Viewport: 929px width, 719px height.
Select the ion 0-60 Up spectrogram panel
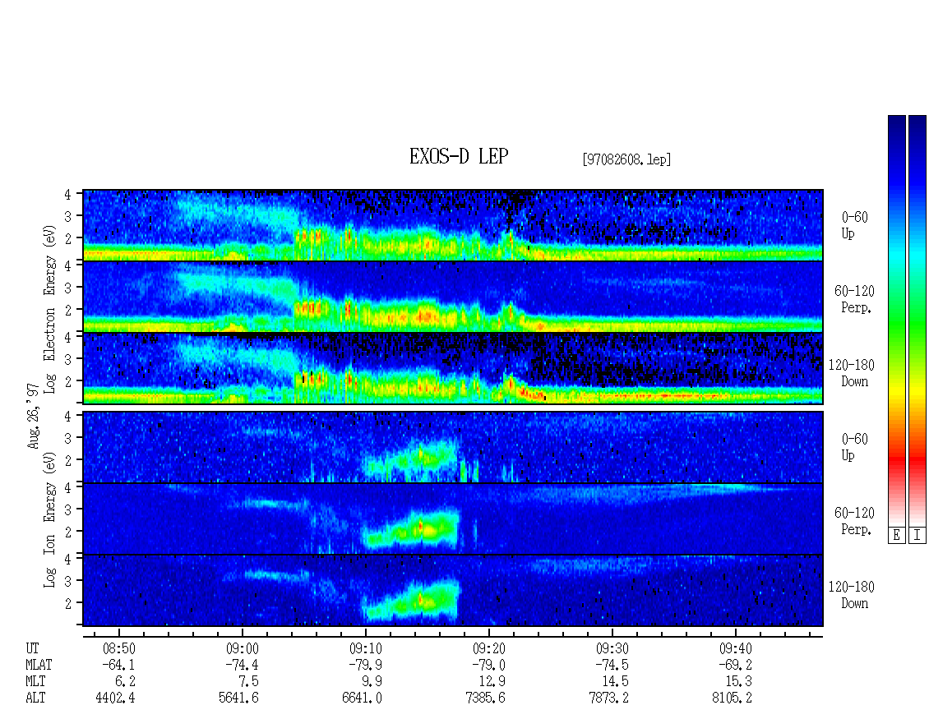point(453,447)
